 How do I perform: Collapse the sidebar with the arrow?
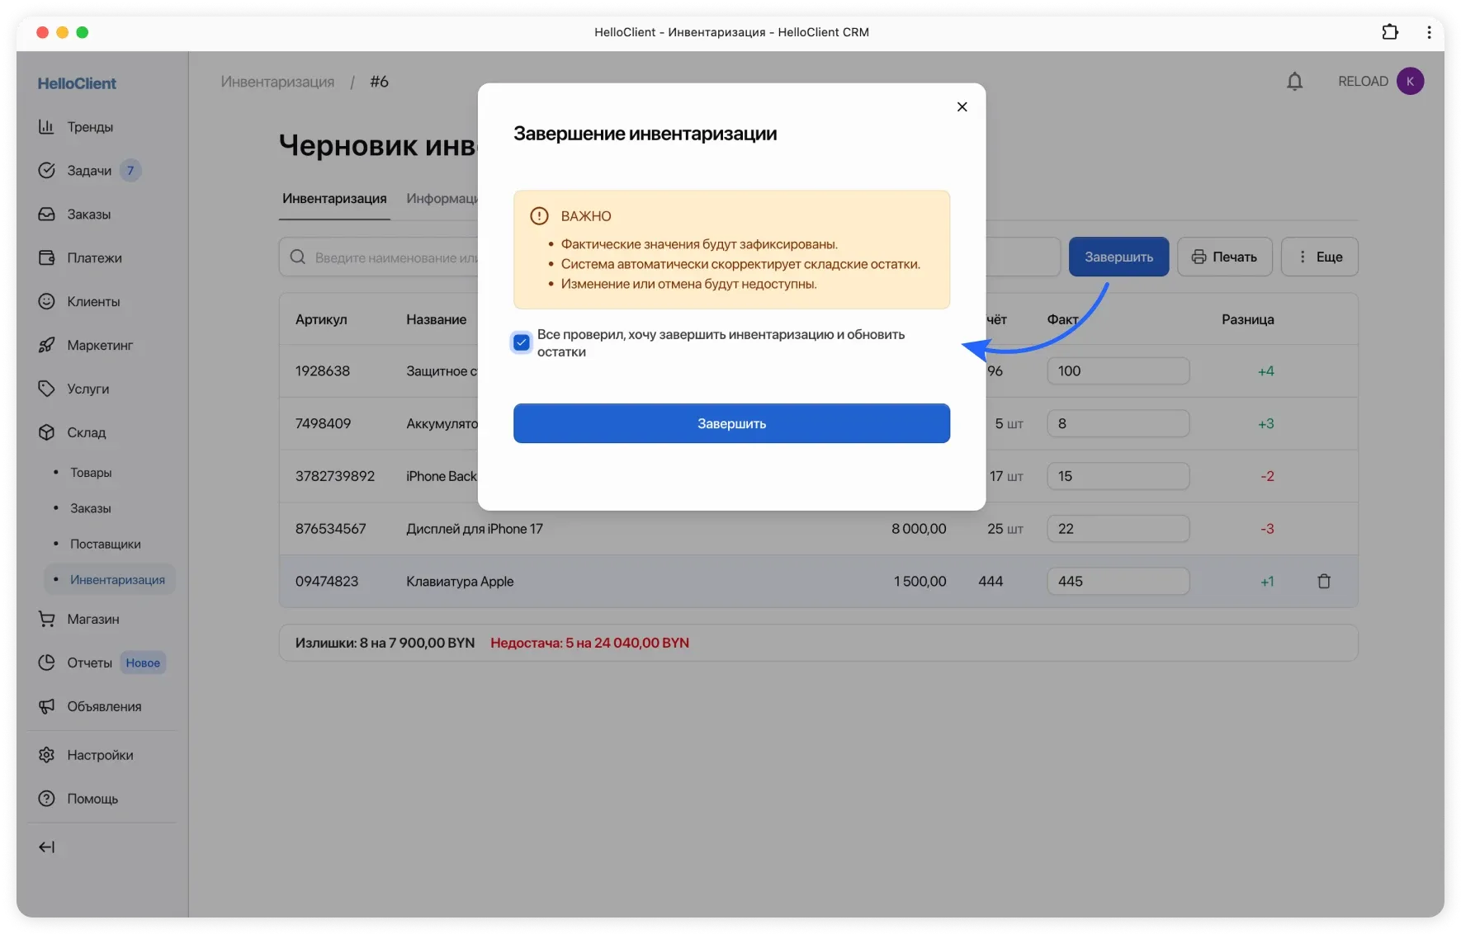click(48, 847)
